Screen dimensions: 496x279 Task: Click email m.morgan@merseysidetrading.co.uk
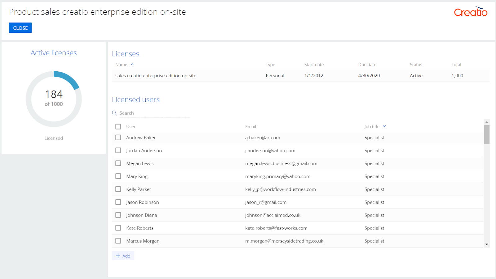(x=284, y=241)
